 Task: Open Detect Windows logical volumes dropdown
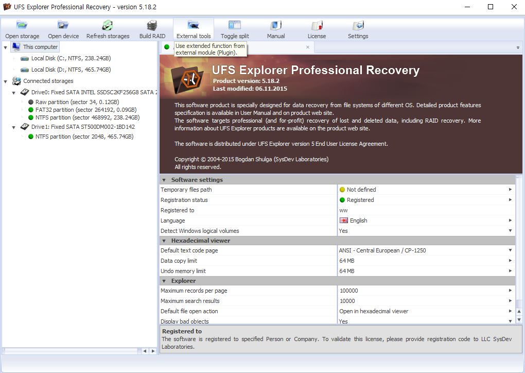(x=510, y=231)
